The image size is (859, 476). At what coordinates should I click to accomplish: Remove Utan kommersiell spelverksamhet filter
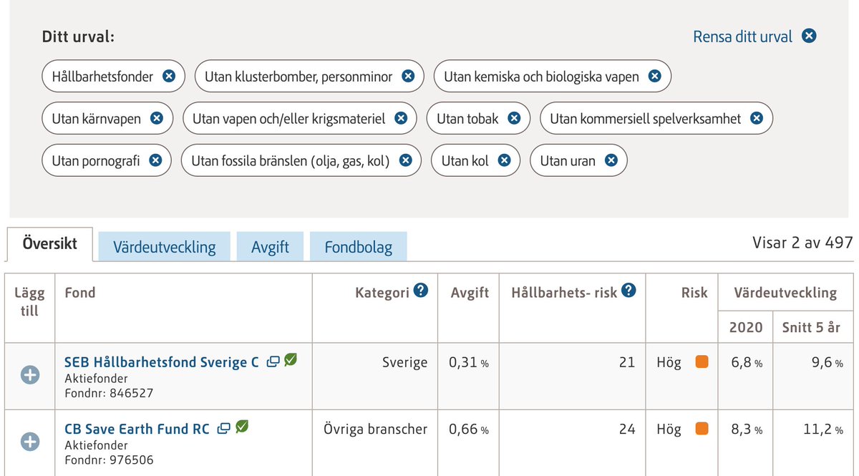click(x=757, y=119)
